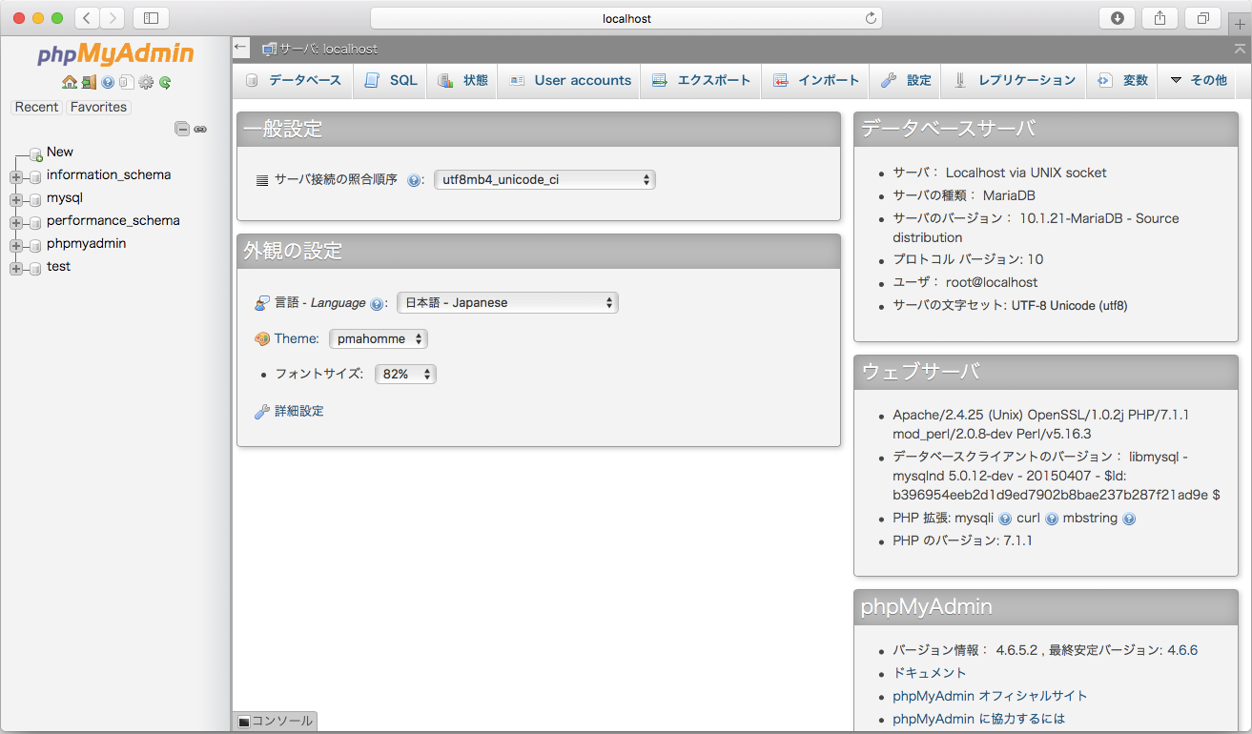Expand the information_schema database tree
The width and height of the screenshot is (1252, 734).
[x=16, y=176]
